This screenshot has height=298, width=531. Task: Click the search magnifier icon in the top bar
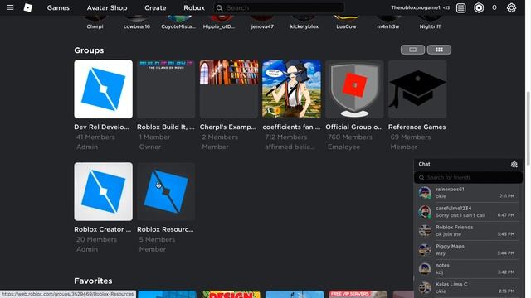pyautogui.click(x=219, y=7)
